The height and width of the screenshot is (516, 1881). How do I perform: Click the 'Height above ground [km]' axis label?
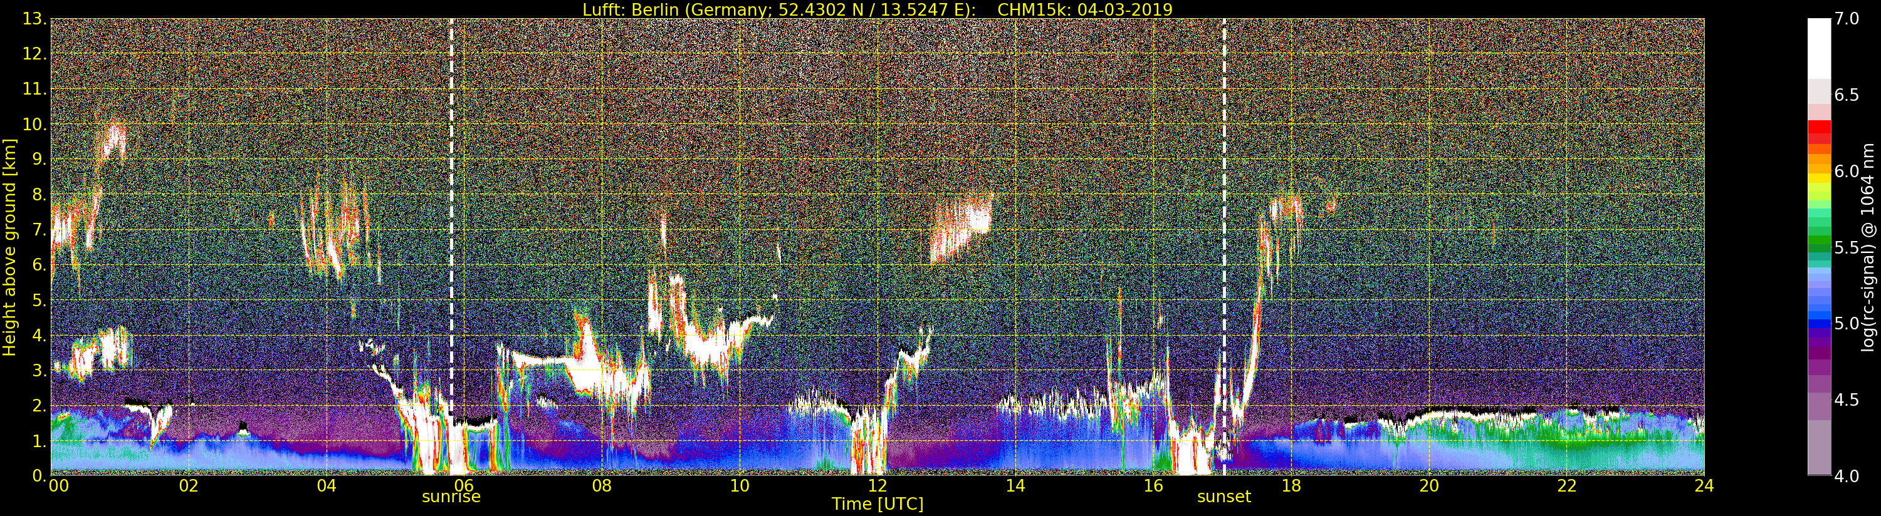9,247
